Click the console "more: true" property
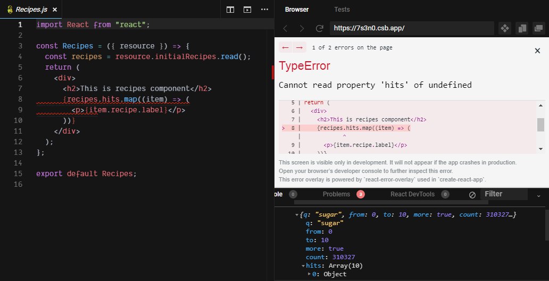549x281 pixels. (x=325, y=249)
